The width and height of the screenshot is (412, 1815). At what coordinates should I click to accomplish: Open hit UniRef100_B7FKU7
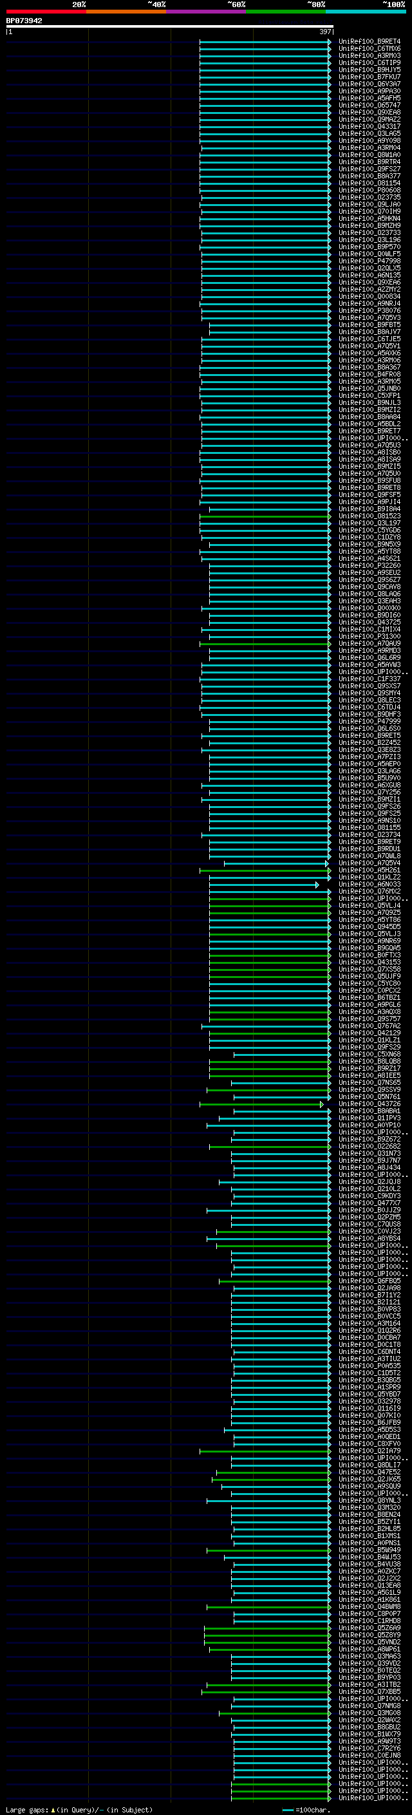coord(370,77)
